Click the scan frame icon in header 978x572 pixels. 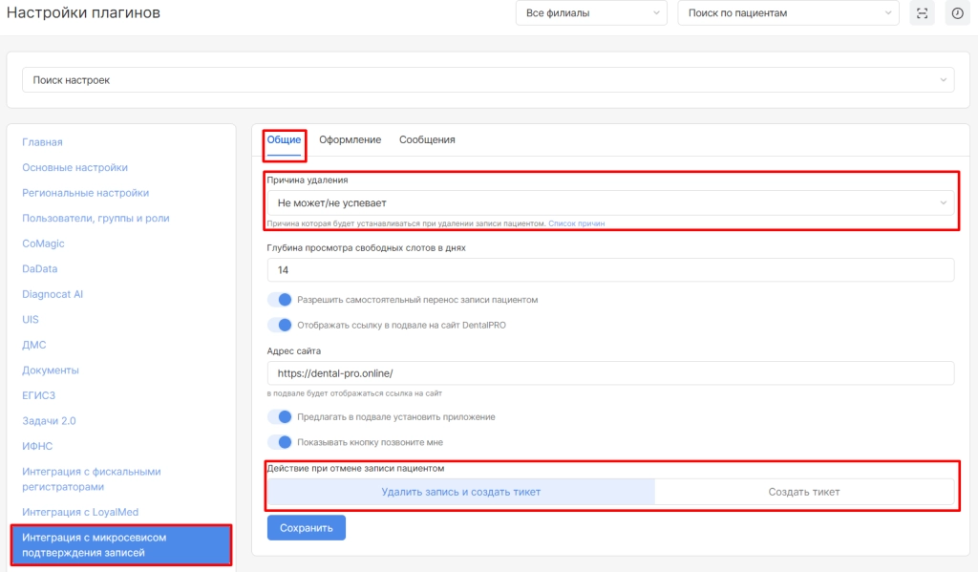(922, 13)
